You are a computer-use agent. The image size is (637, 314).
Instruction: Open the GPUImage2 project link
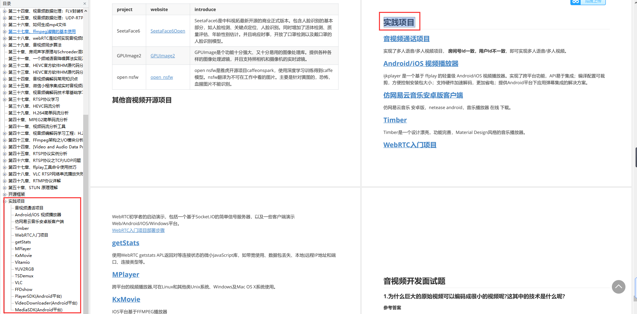[162, 55]
